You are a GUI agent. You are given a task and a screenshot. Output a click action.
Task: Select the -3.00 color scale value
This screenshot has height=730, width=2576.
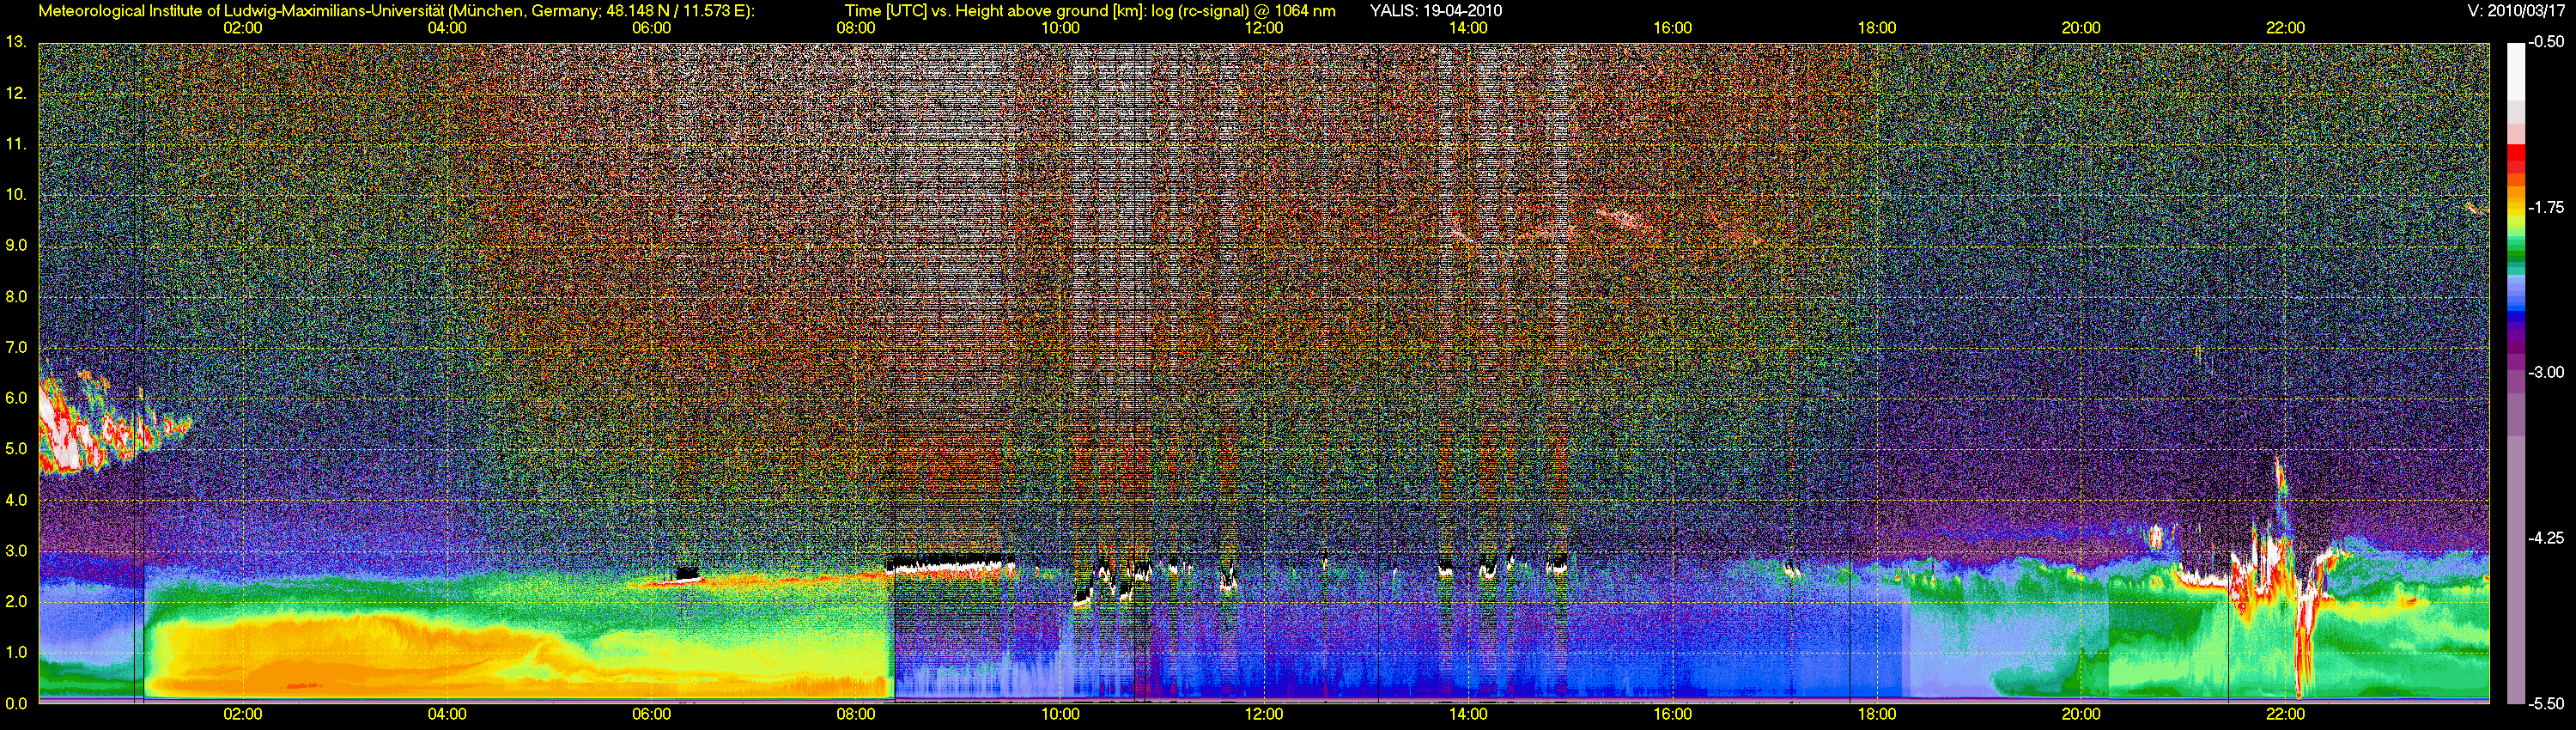[x=2545, y=373]
